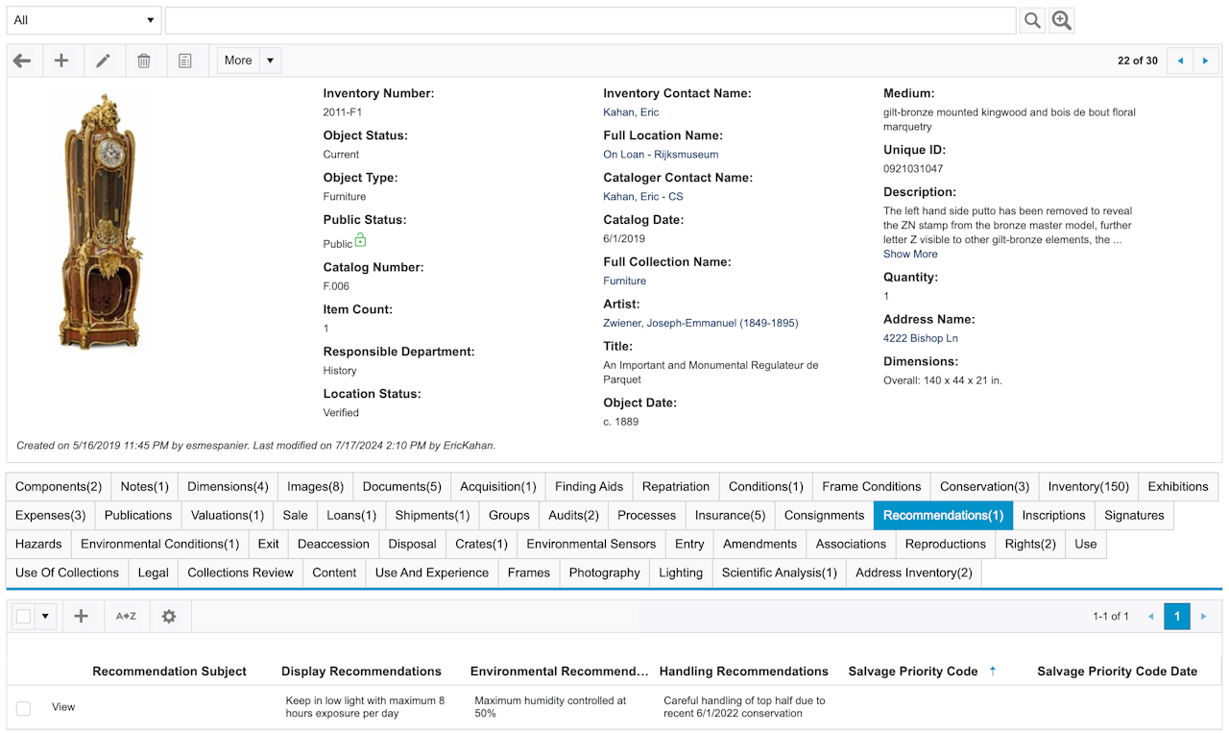1229x733 pixels.
Task: Expand the select-all options dropdown arrow
Action: pyautogui.click(x=45, y=616)
